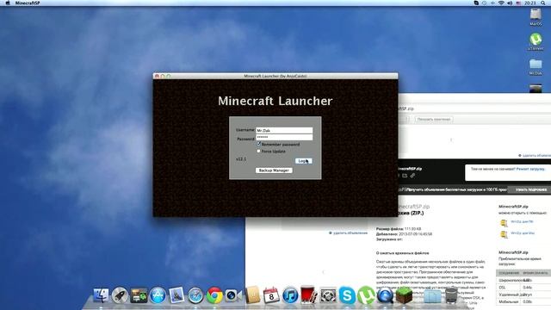The image size is (551, 310).
Task: Launch Safari compass icon in dock
Action: tap(195, 295)
